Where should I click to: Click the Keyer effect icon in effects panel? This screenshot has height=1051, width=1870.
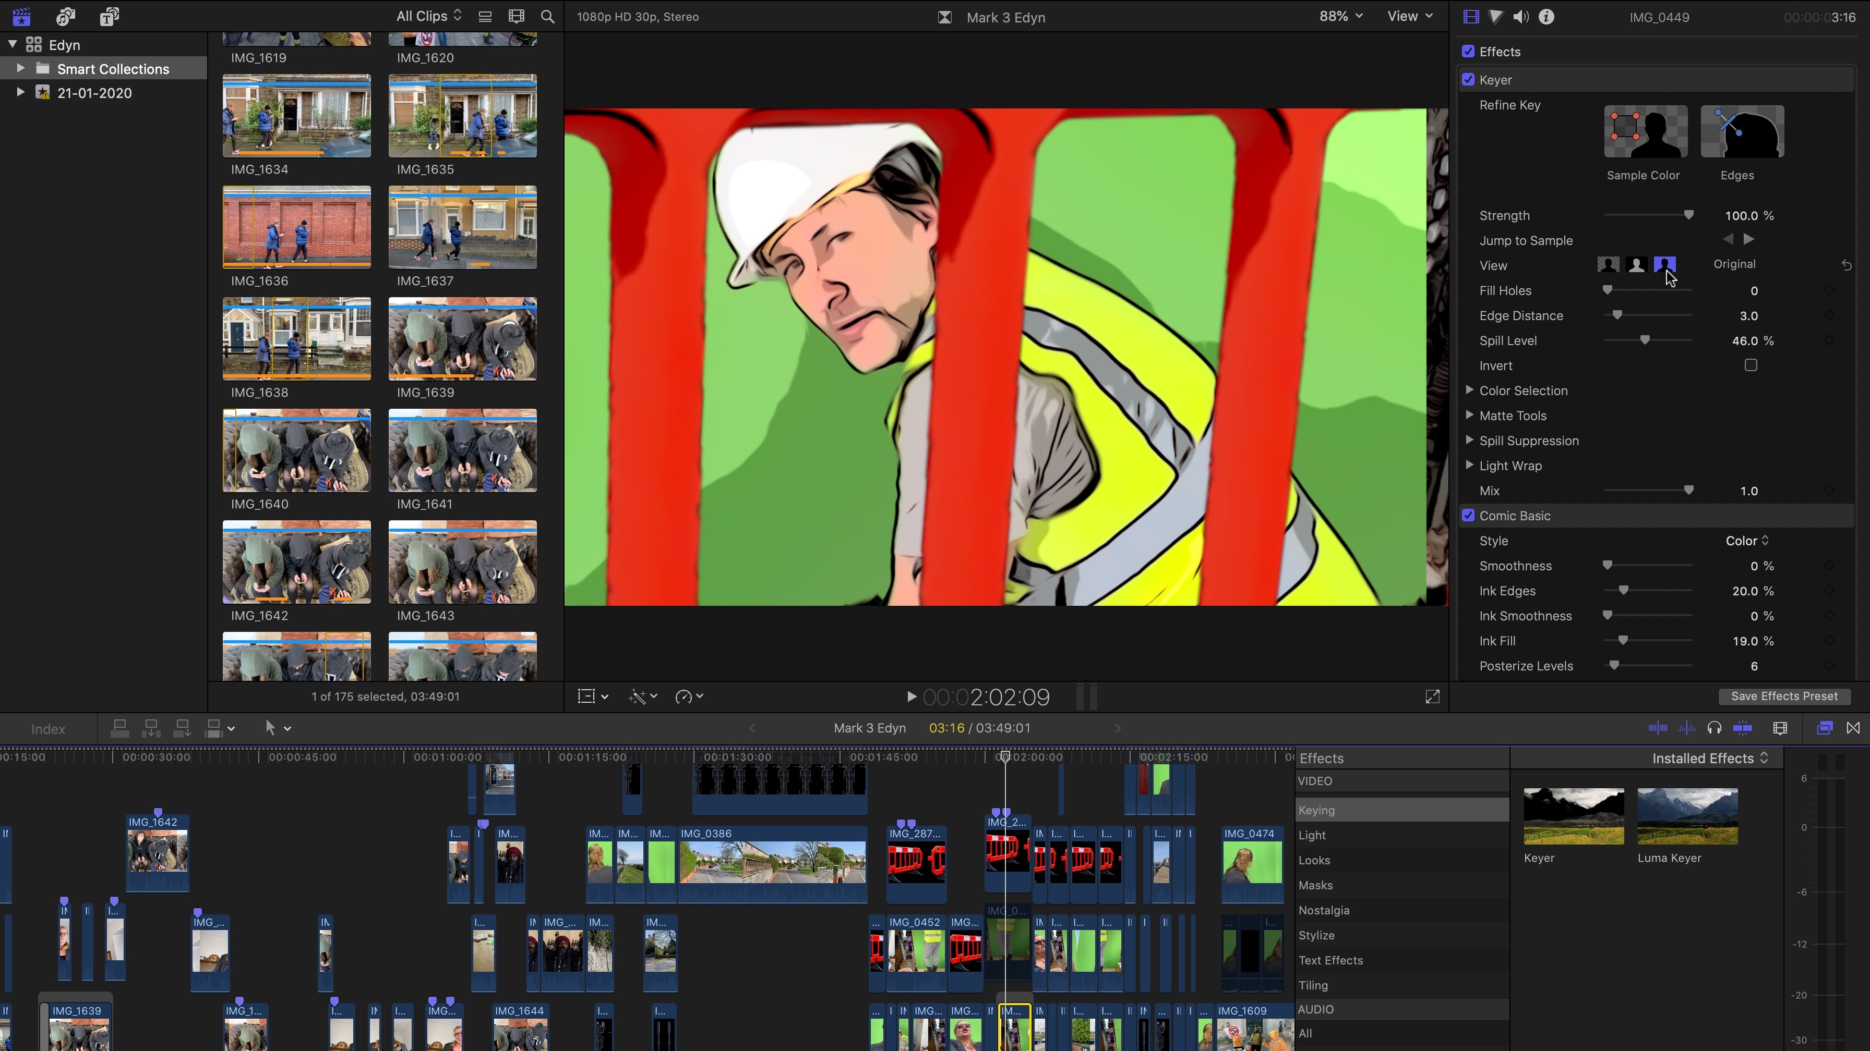tap(1573, 815)
